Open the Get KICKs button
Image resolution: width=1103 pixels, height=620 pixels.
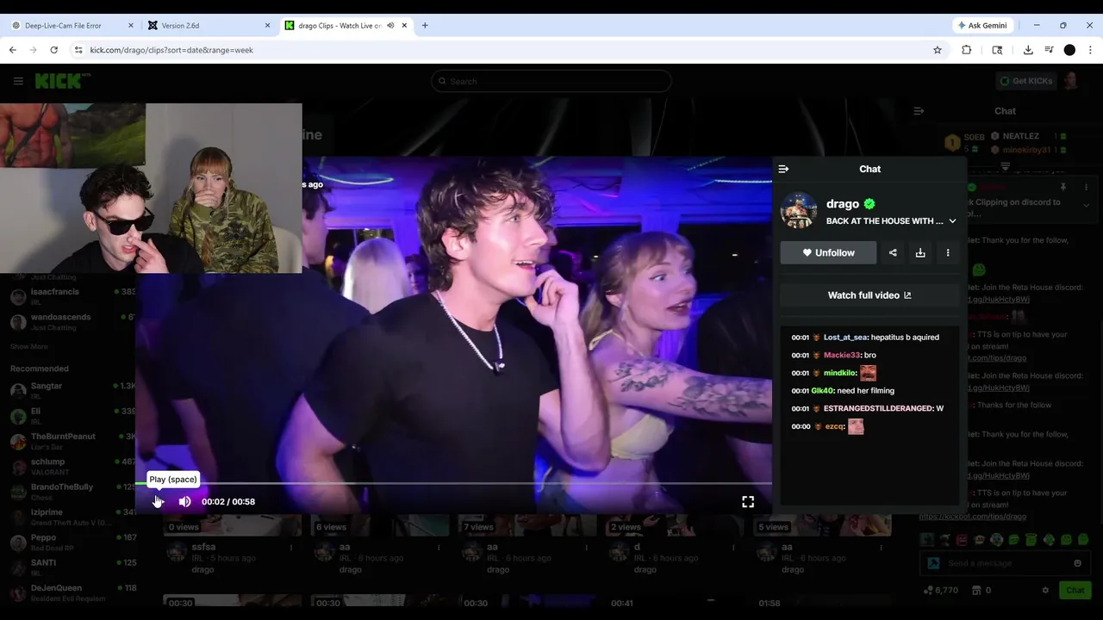tap(1025, 81)
